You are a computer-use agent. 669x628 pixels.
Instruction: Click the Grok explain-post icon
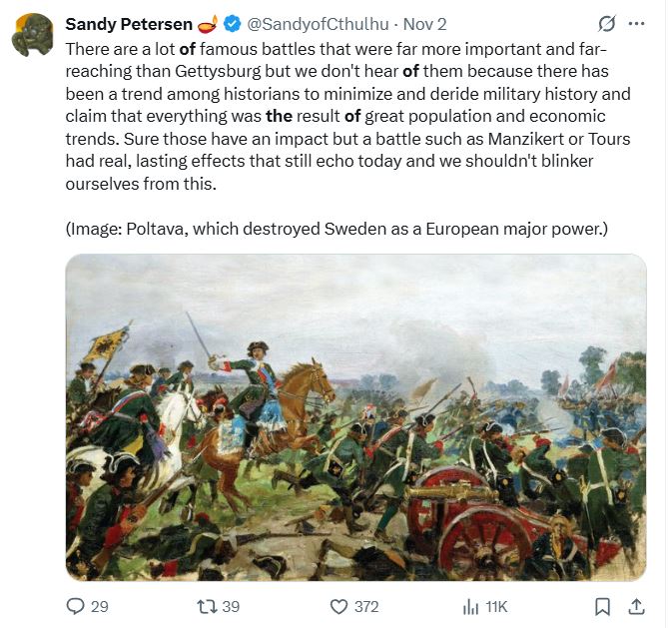point(605,24)
